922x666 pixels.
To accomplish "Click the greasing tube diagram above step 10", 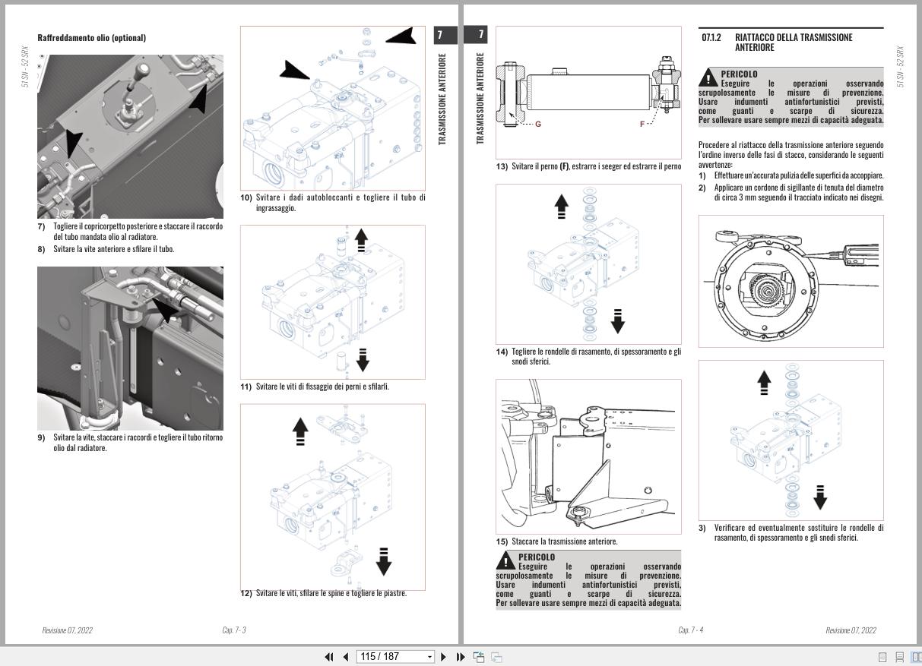I will 333,108.
